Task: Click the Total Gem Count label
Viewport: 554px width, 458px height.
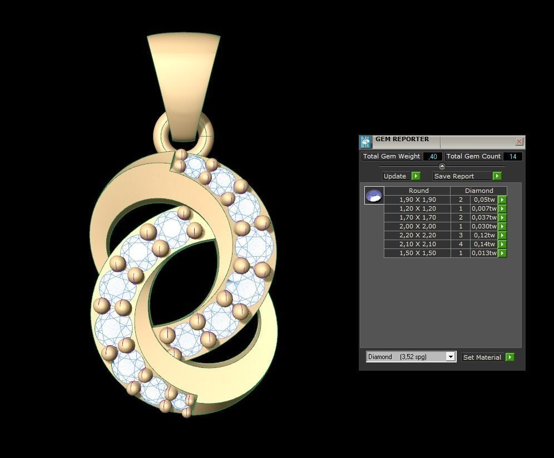Action: tap(473, 156)
